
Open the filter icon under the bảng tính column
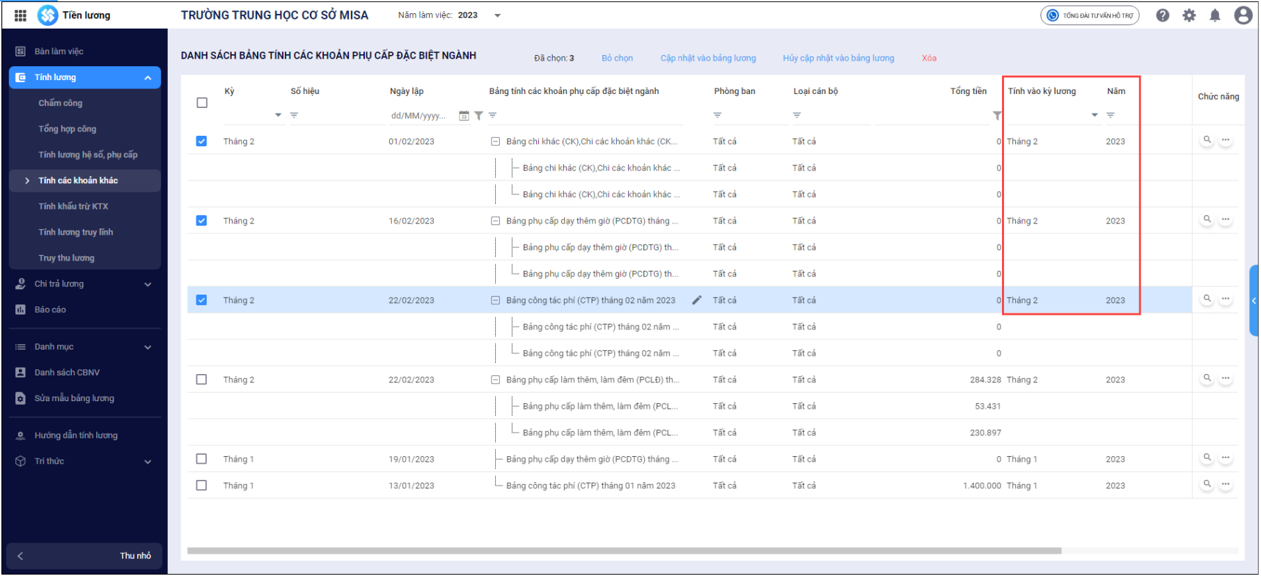[492, 116]
